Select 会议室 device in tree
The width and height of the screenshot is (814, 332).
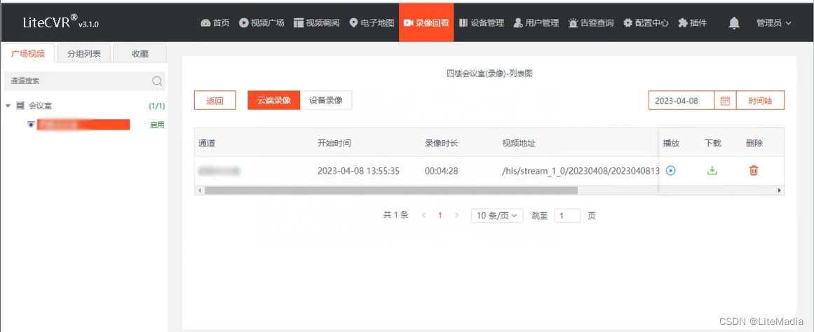40,106
